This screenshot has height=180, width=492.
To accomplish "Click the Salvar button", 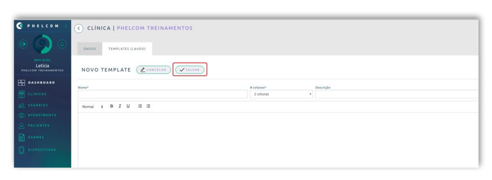I will (190, 70).
